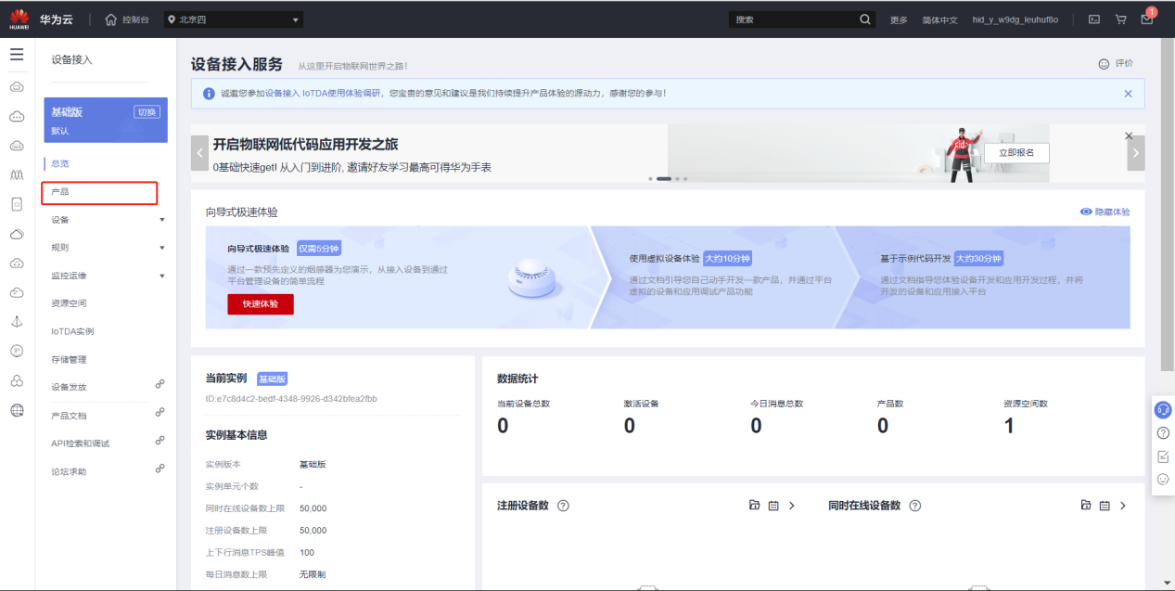The image size is (1175, 591).
Task: Open the CloudShell terminal icon
Action: coord(1094,19)
